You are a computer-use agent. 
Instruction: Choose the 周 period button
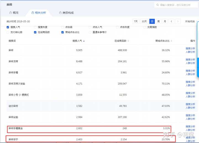(x=158, y=21)
